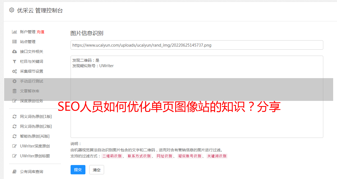Click the refresh icon next to 同义词伪原创[1版]

[15, 117]
